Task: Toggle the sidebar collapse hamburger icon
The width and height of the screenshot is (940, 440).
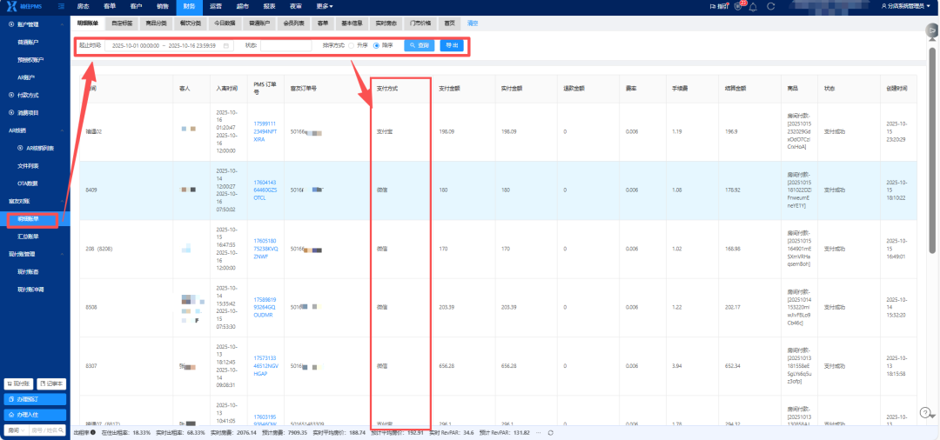Action: point(61,6)
